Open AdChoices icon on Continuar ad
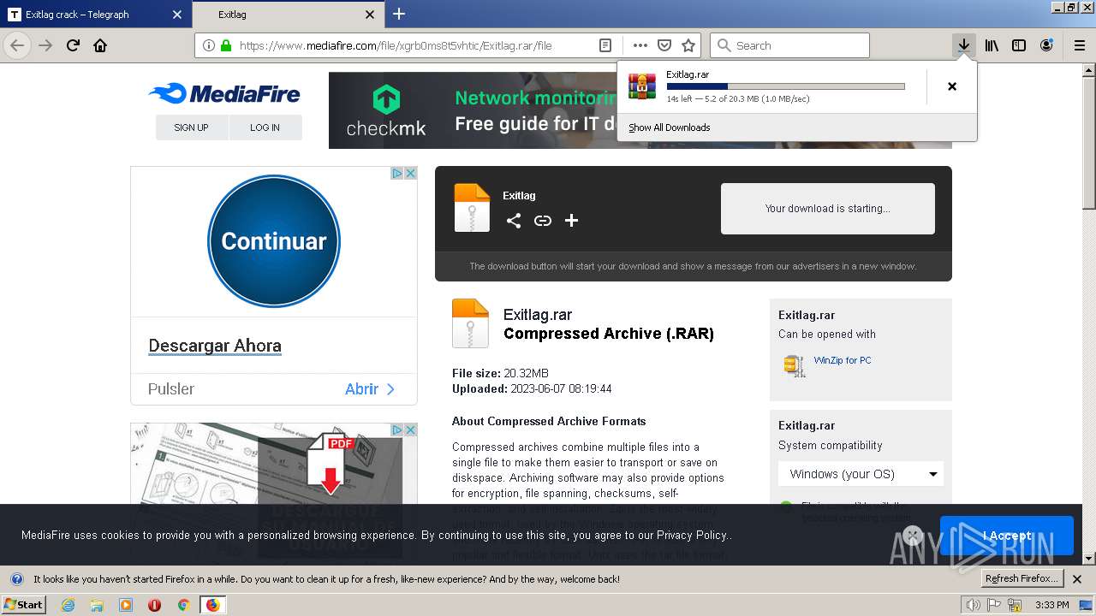The image size is (1096, 616). pos(397,173)
